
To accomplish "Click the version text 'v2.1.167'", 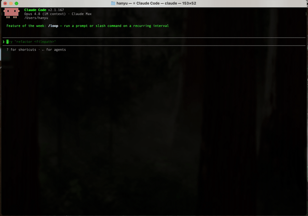I will tap(56, 10).
